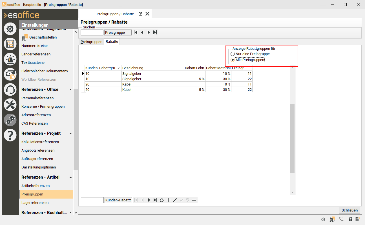
Task: Edit the selected Rabatt record with pencil
Action: point(175,200)
